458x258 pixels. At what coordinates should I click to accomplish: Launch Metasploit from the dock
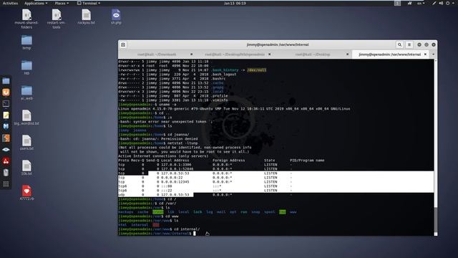(6, 126)
